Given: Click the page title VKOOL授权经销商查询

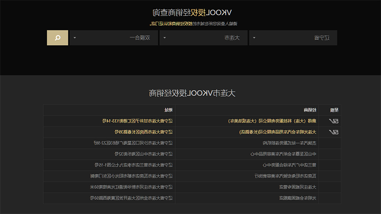Looking at the screenshot, I should (x=192, y=13).
